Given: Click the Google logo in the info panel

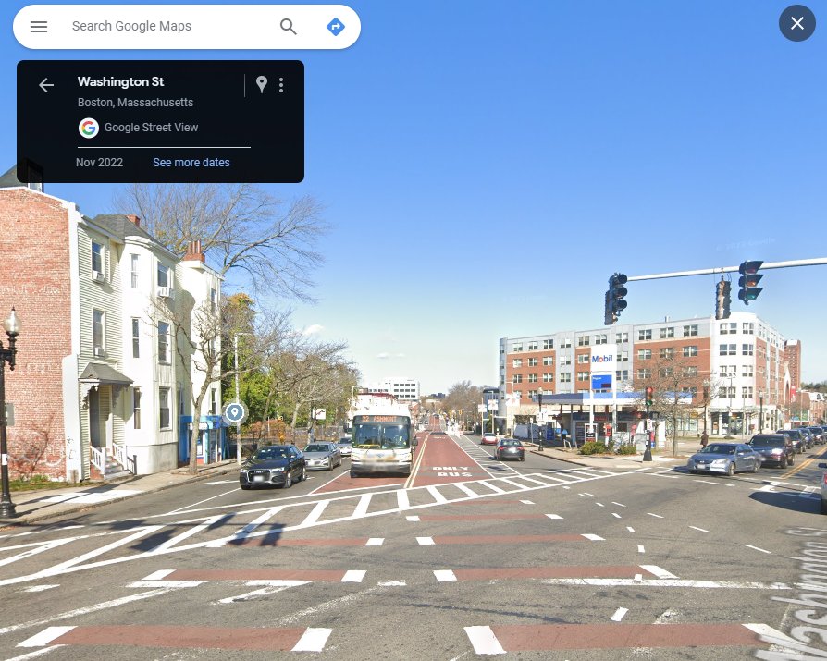Looking at the screenshot, I should (x=89, y=128).
